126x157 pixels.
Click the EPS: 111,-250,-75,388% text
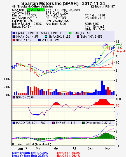(63, 10)
